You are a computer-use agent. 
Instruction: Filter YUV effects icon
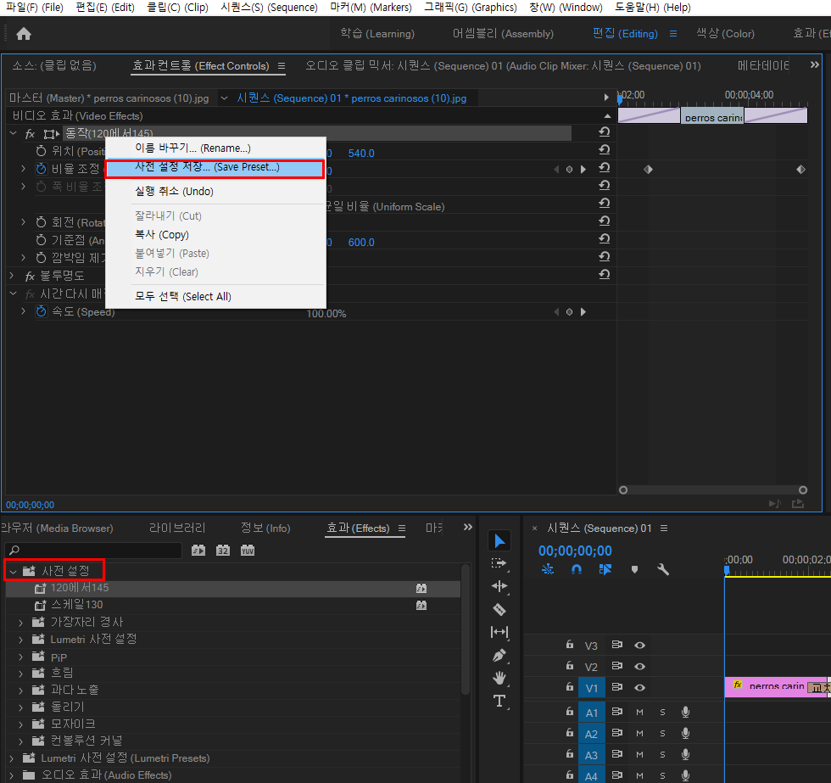248,551
